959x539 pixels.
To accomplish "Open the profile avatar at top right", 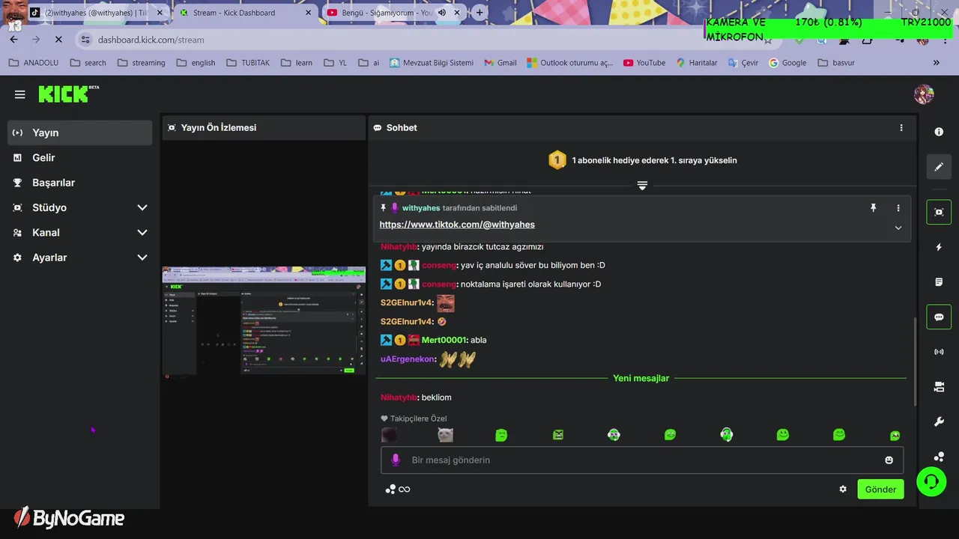I will 924,94.
